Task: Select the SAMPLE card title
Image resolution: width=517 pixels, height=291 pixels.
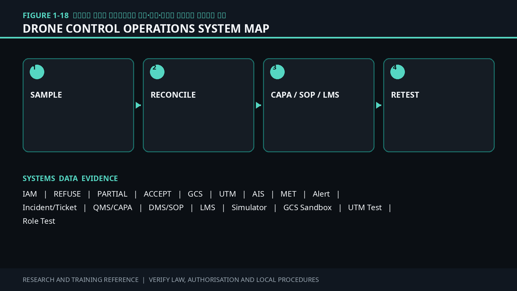Action: point(46,95)
